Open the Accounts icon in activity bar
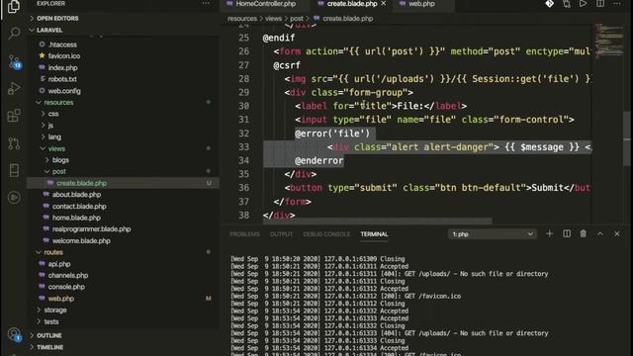 (15, 334)
